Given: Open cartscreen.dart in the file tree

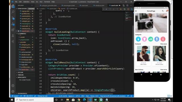Looking at the screenshot, I should point(26,52).
